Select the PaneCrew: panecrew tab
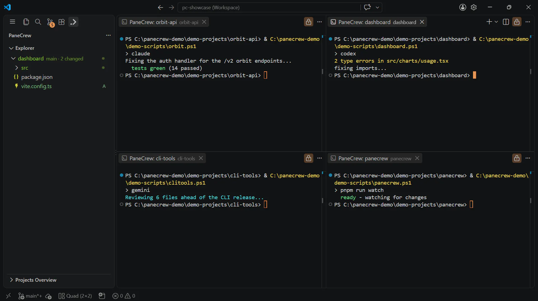 [x=375, y=158]
